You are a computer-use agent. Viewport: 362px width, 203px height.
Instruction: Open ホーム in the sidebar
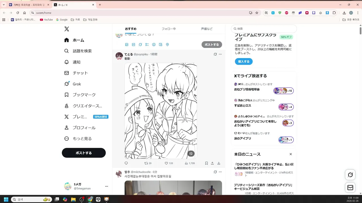(74, 40)
